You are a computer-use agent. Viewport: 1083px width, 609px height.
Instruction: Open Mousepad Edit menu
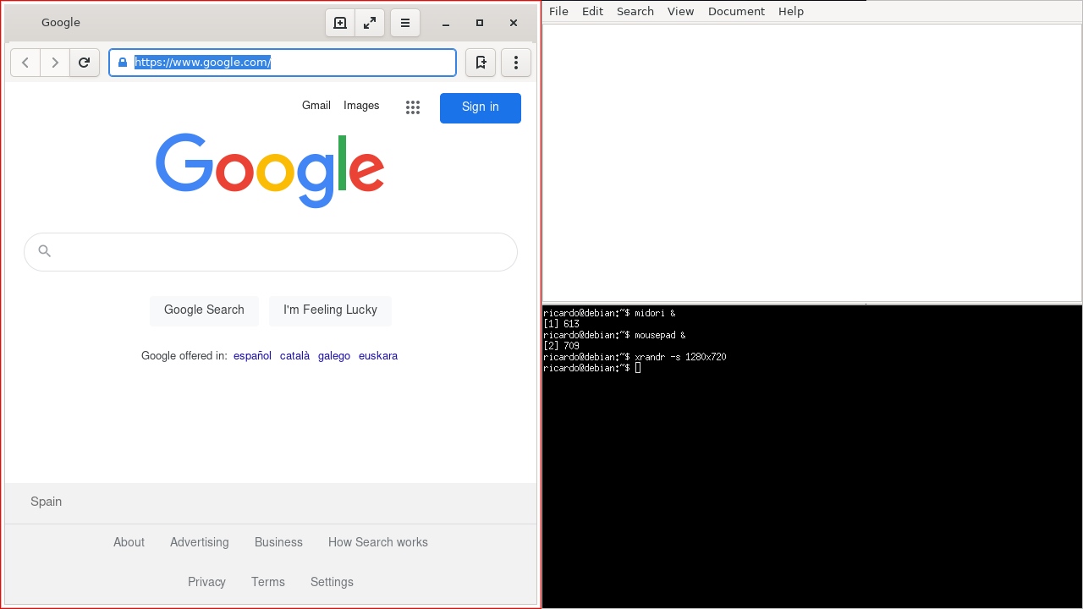point(592,11)
